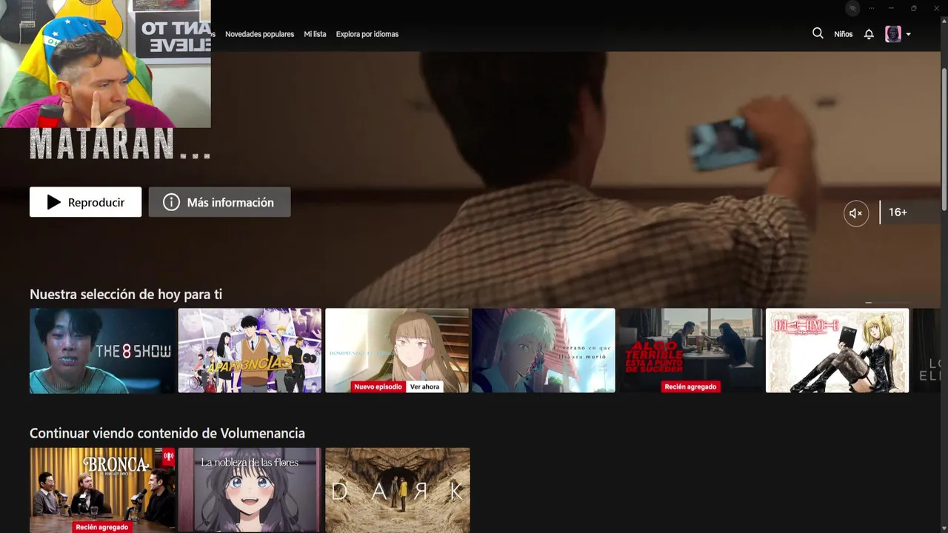The width and height of the screenshot is (948, 533).
Task: Click the crossed-eye icon in title bar
Action: 853,8
